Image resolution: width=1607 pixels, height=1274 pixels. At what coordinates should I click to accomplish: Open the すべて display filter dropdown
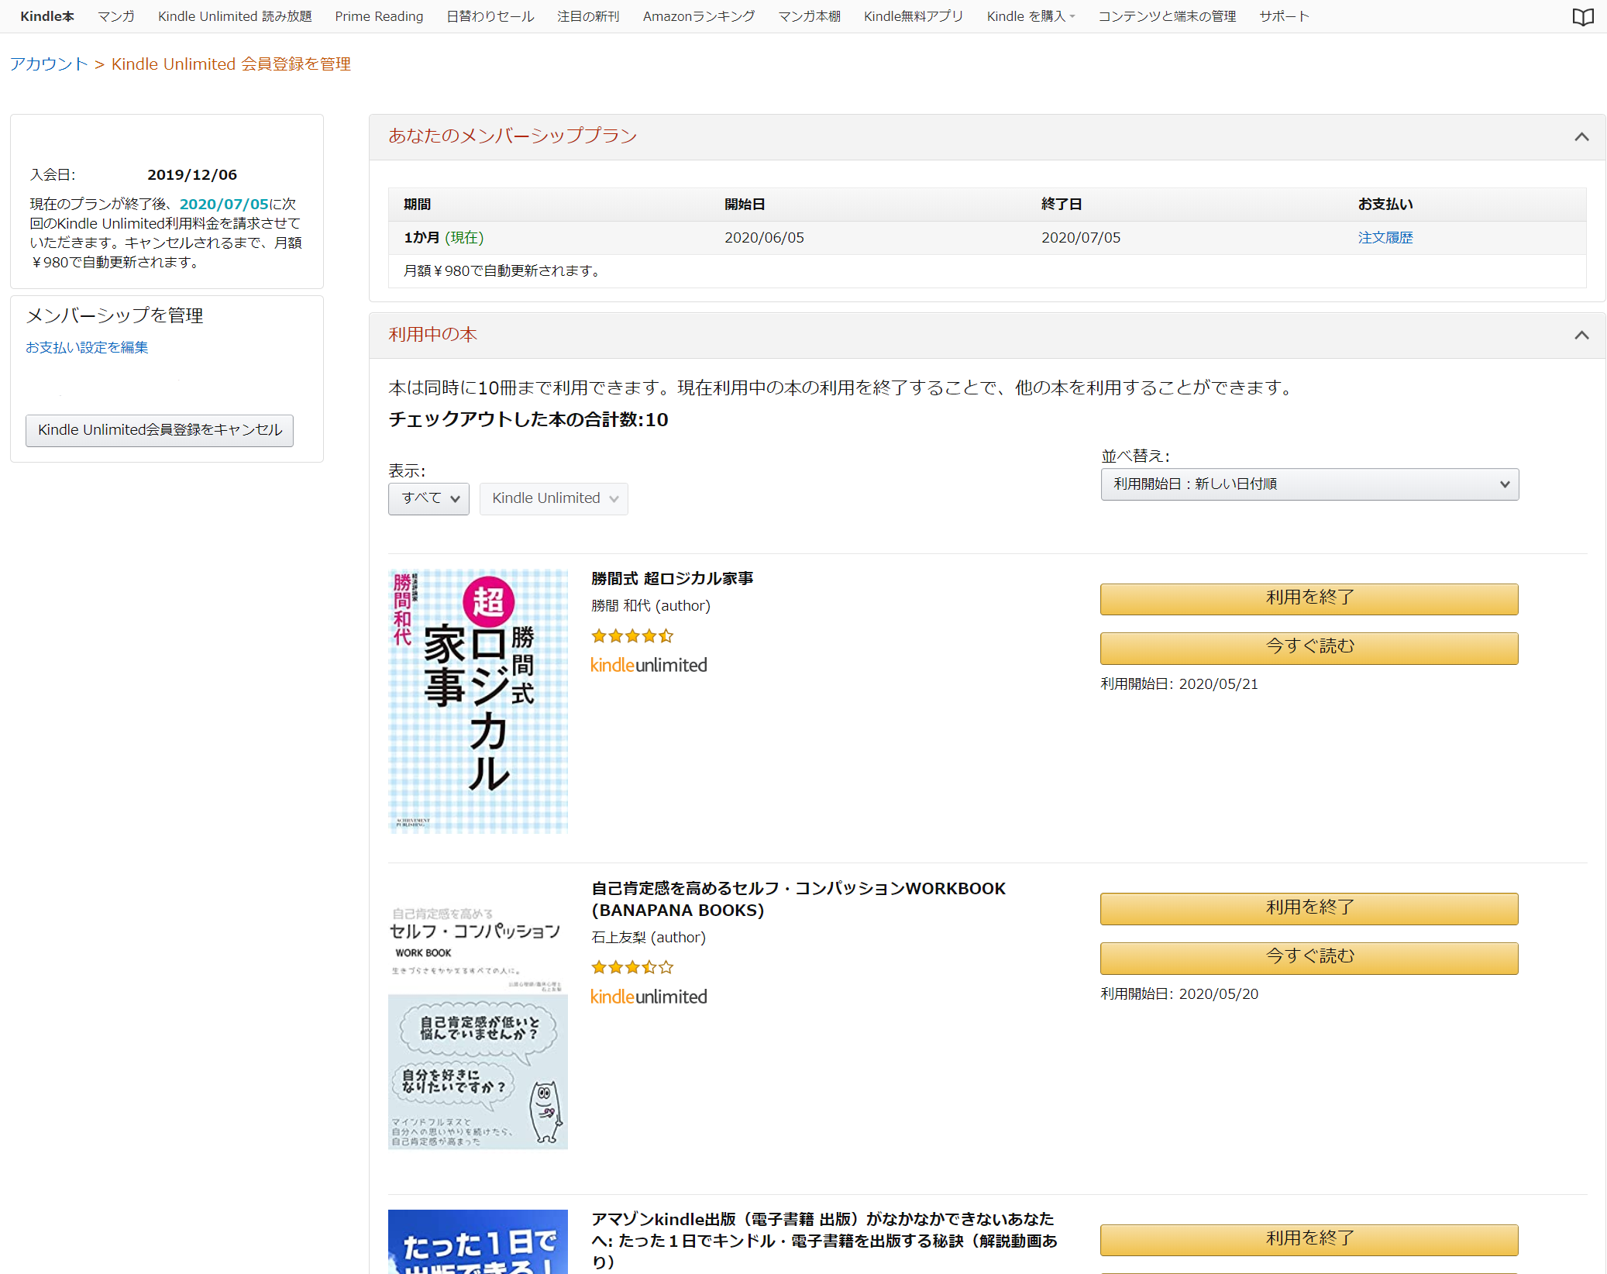[x=428, y=498]
